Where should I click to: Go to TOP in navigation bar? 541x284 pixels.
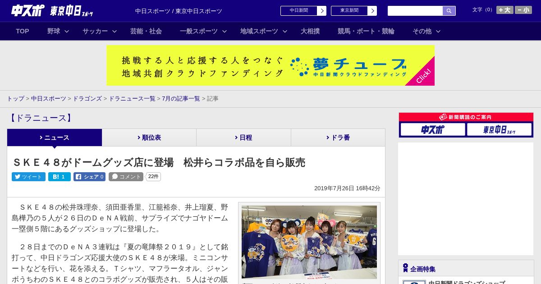(x=23, y=31)
